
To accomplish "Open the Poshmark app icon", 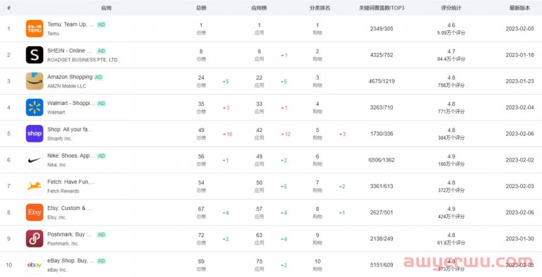I will tap(35, 239).
